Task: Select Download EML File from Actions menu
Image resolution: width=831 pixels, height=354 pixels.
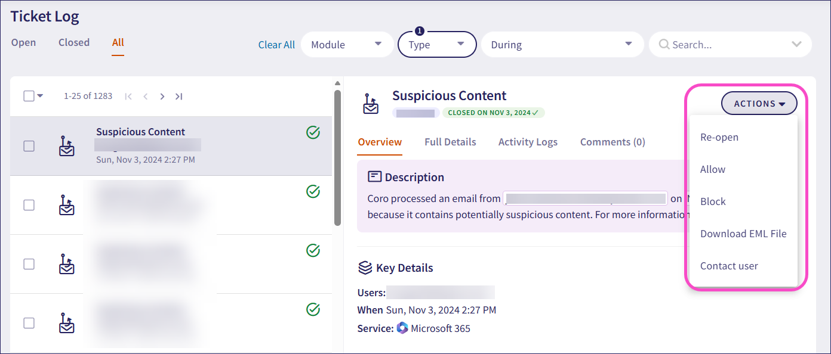Action: [x=743, y=234]
